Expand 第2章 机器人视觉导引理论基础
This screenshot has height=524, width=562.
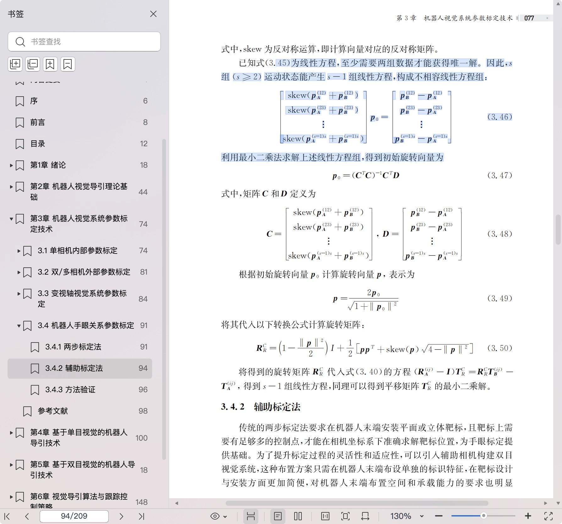click(11, 187)
